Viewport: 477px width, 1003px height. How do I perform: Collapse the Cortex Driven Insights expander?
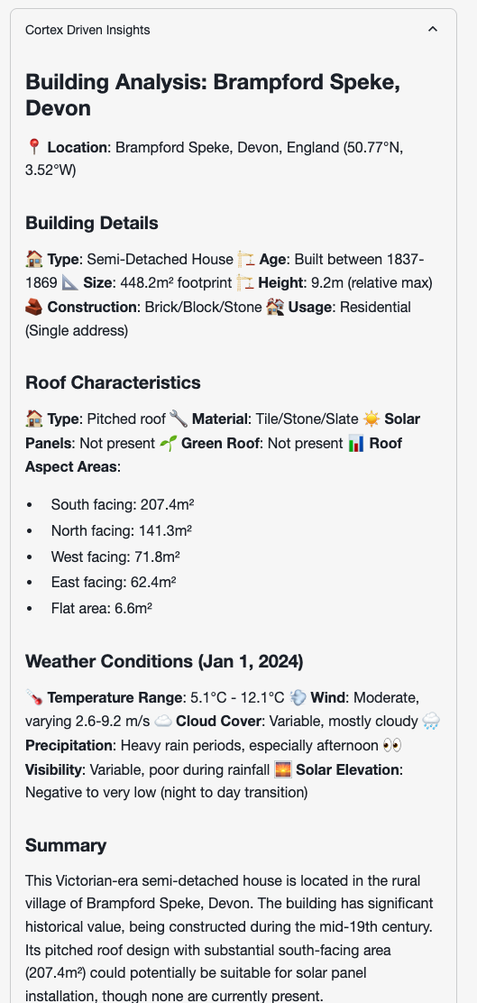[x=433, y=30]
